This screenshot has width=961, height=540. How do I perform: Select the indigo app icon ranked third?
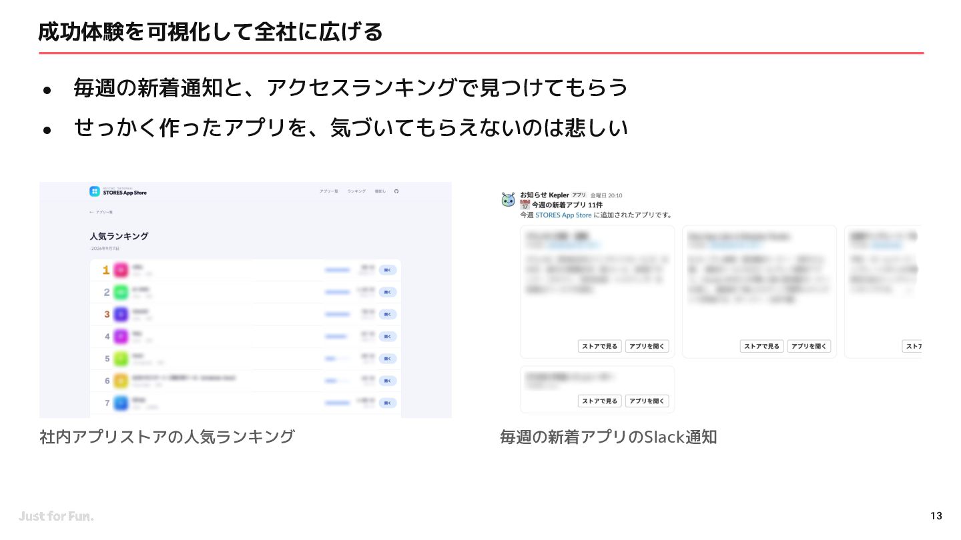click(121, 314)
